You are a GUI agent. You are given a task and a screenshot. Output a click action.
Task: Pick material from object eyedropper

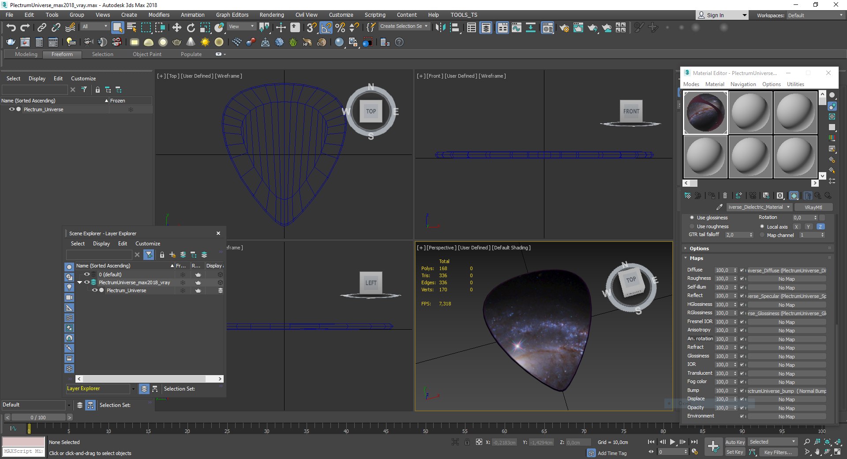tap(719, 207)
